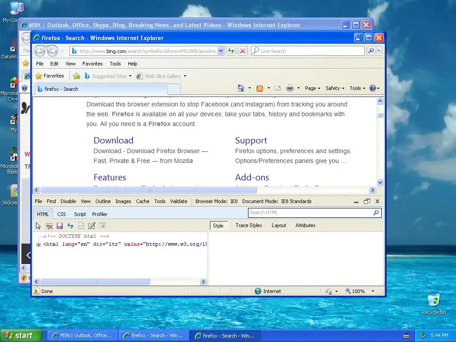This screenshot has height=342, width=456.
Task: Open the Page menu dropdown
Action: click(x=312, y=88)
